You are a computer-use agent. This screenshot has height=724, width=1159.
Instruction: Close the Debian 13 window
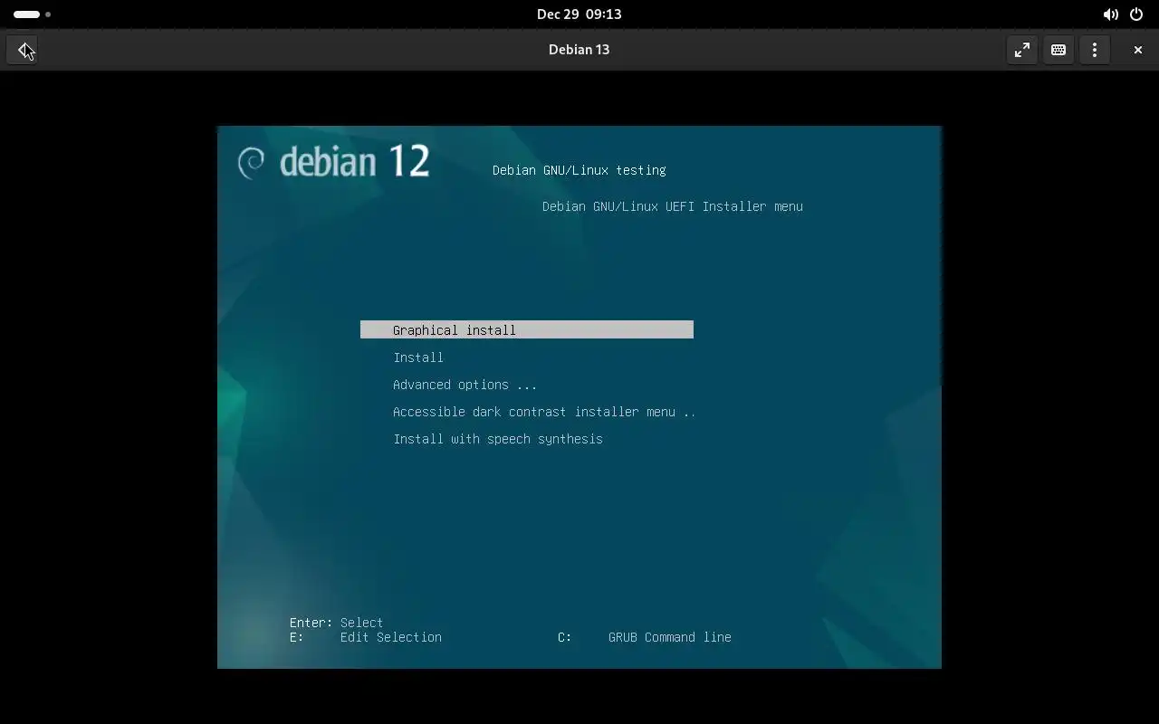1138,50
